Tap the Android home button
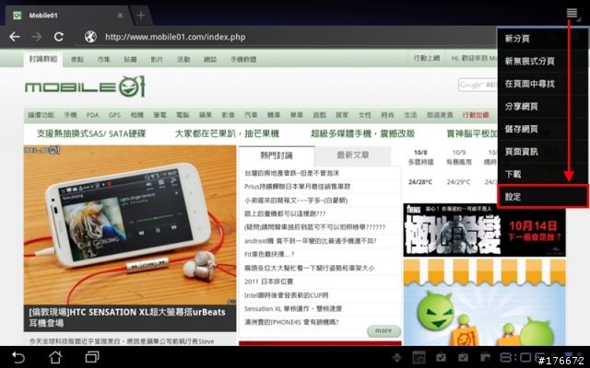Screen dimensions: 590x368 55,357
